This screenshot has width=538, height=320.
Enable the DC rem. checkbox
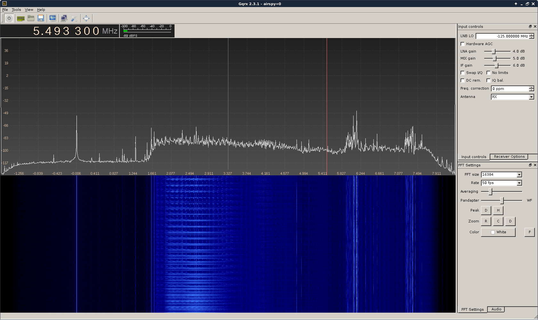462,80
